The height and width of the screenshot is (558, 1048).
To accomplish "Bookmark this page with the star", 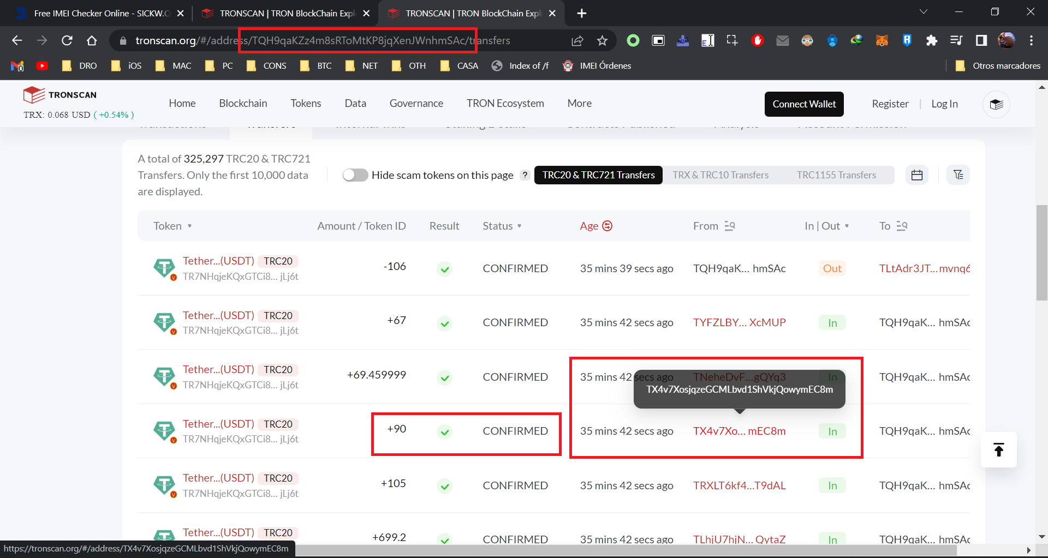I will coord(602,40).
